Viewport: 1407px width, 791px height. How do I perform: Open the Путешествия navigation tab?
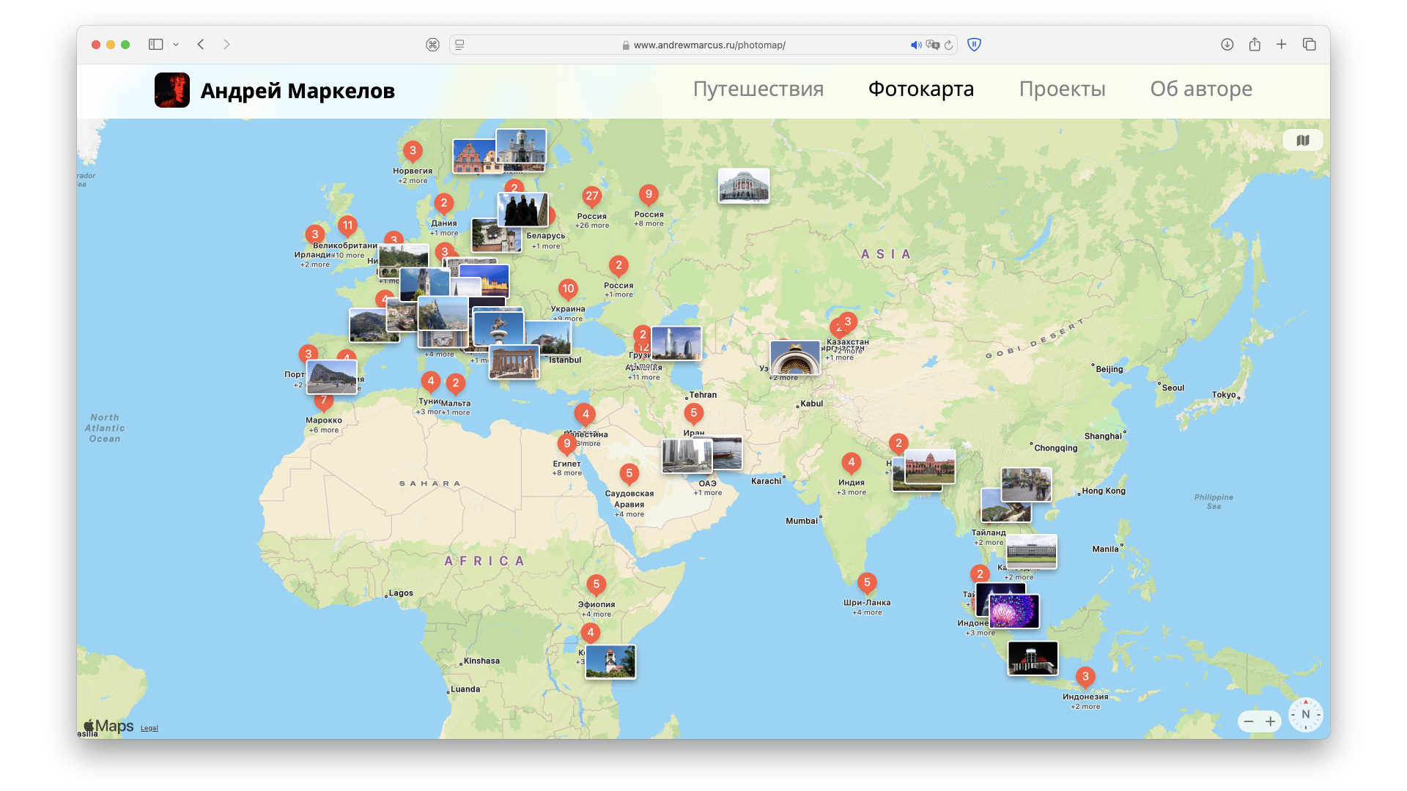coord(758,89)
